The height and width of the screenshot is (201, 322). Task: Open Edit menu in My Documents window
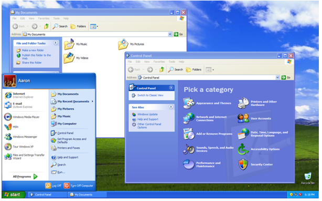coord(23,18)
